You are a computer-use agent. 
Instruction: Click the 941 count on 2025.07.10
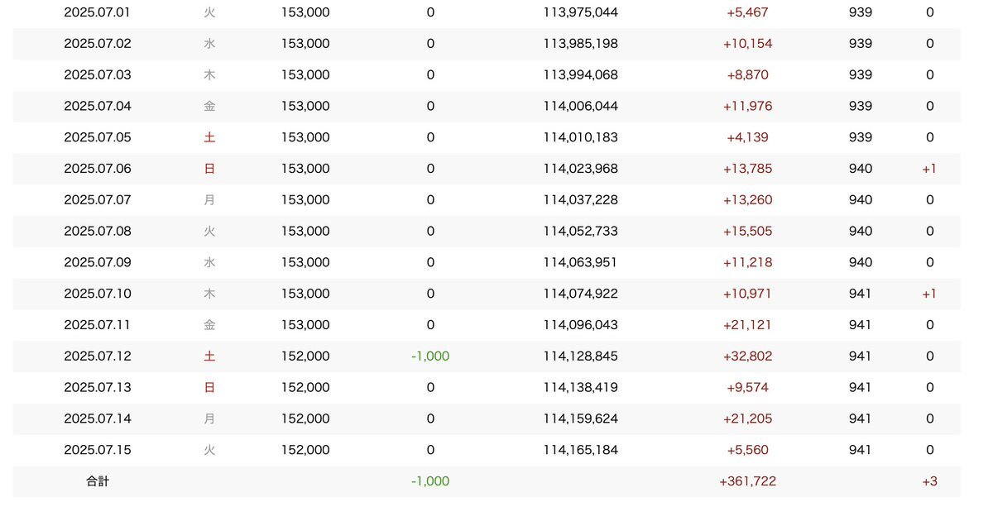[861, 294]
